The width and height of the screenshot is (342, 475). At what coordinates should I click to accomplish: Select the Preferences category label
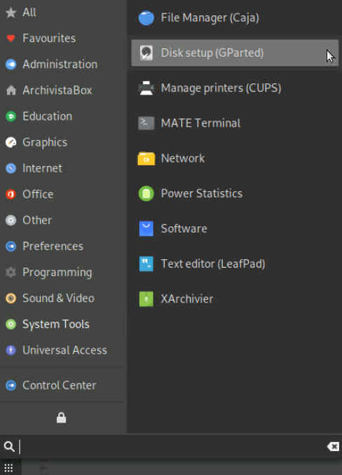[53, 247]
